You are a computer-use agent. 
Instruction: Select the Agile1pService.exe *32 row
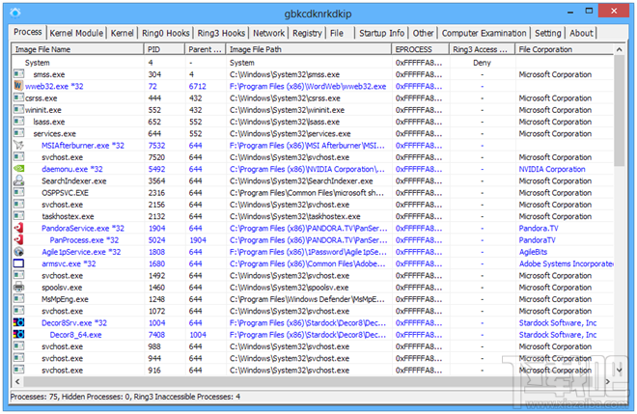coord(313,252)
